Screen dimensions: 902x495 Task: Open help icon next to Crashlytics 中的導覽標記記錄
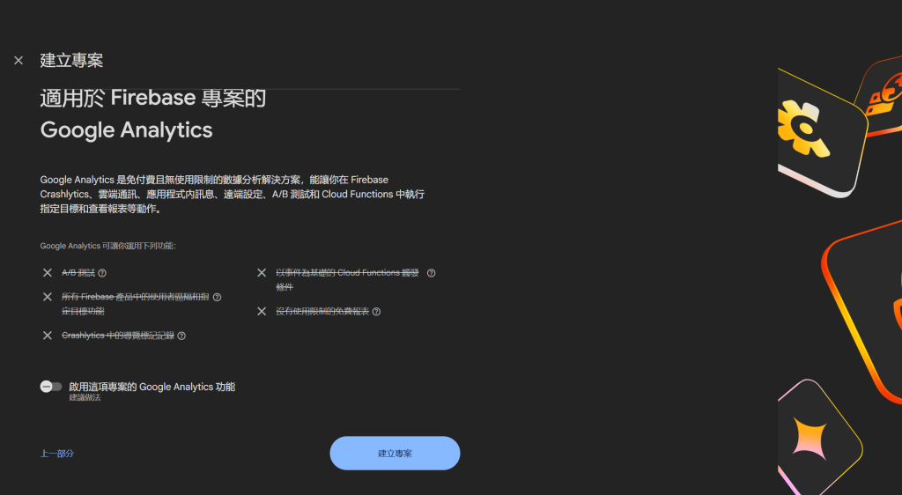pyautogui.click(x=181, y=336)
